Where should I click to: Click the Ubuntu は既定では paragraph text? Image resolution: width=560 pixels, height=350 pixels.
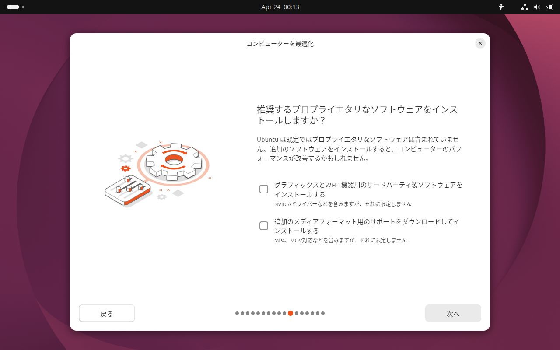359,149
